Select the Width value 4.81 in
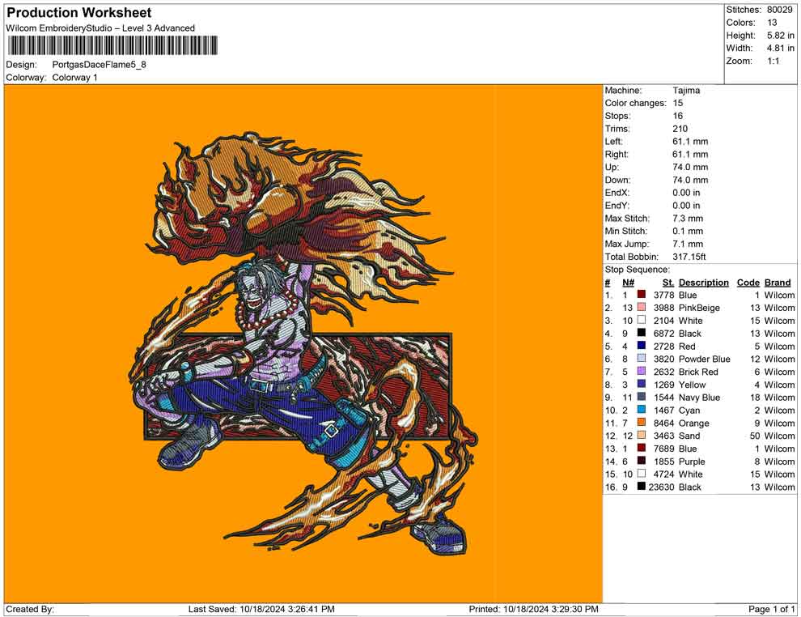The width and height of the screenshot is (801, 617). click(781, 48)
